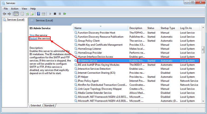The height and width of the screenshot is (114, 207).
Task: Switch to the Standard tab
Action: pos(49,106)
